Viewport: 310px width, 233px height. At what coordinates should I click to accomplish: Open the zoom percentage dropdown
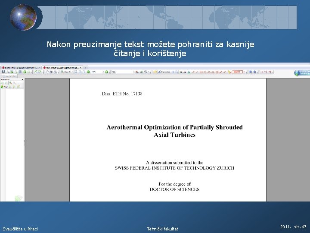[103, 72]
